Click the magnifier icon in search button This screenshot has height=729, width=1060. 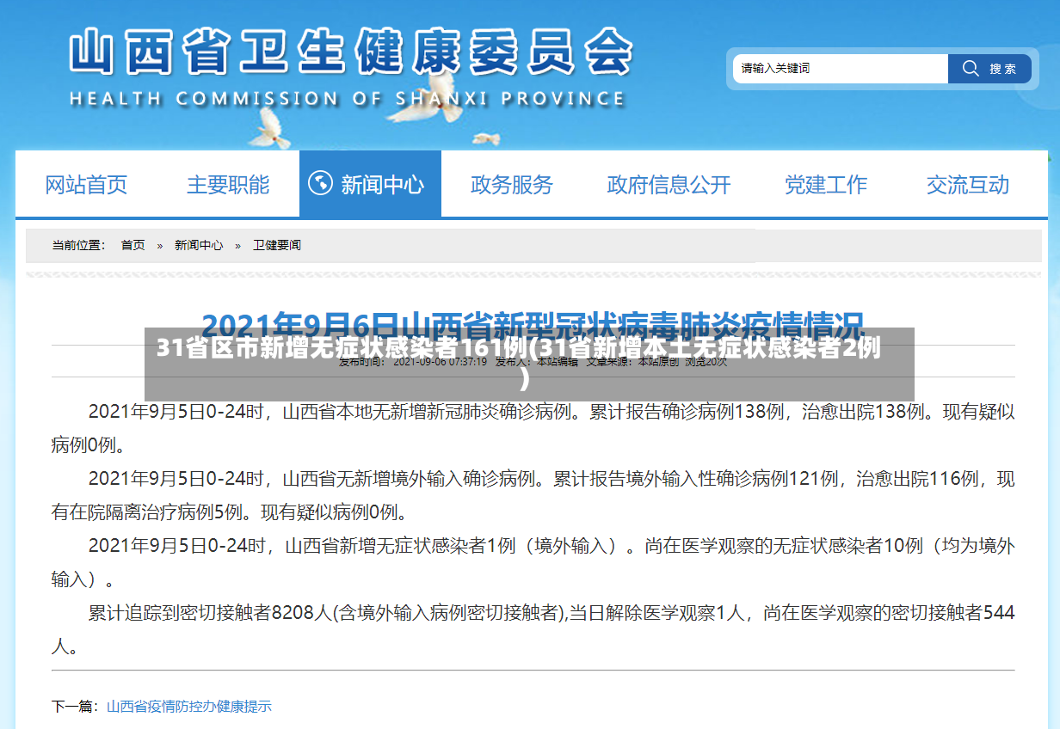[x=971, y=68]
